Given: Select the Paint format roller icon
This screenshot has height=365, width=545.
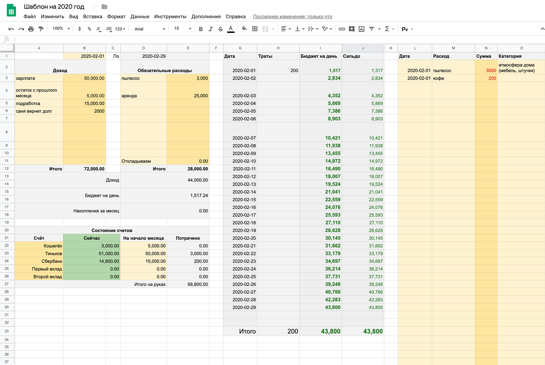Looking at the screenshot, I should 41,29.
